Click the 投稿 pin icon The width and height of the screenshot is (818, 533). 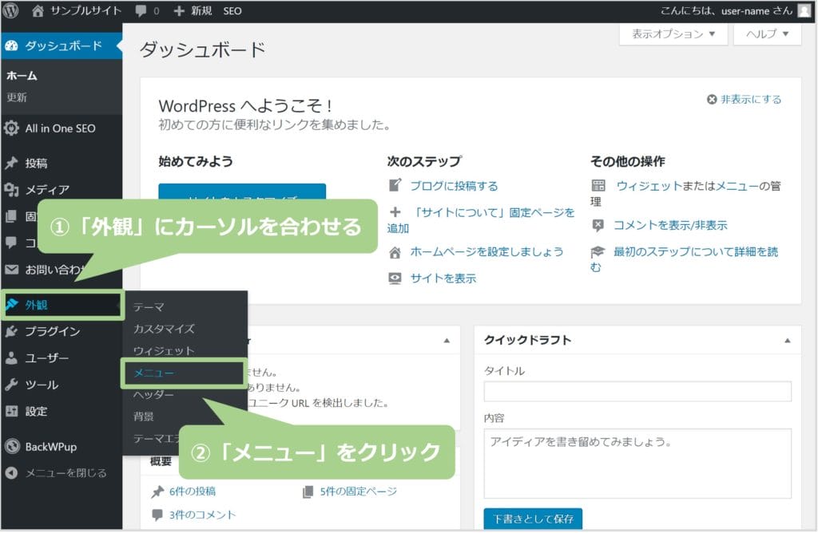11,163
